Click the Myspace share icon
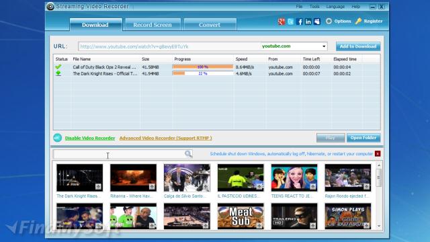The width and height of the screenshot is (430, 242). 317,22
